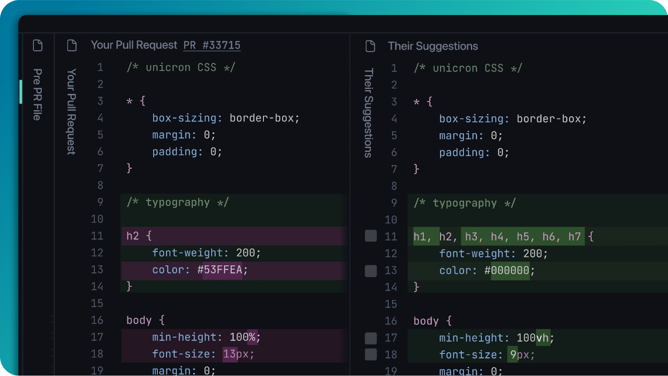668x376 pixels.
Task: Enable the checkbox next to color #000000 suggestion
Action: pos(370,271)
